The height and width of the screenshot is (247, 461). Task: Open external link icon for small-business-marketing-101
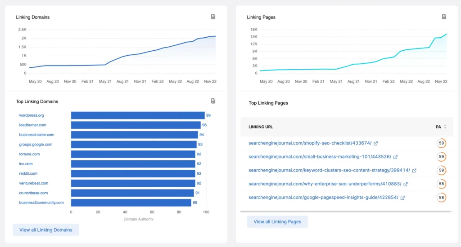(x=395, y=157)
